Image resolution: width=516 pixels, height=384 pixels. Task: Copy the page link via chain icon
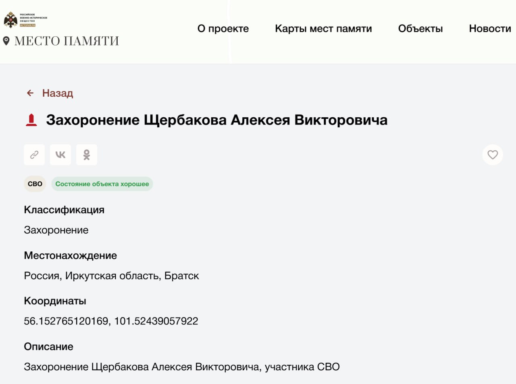click(34, 155)
